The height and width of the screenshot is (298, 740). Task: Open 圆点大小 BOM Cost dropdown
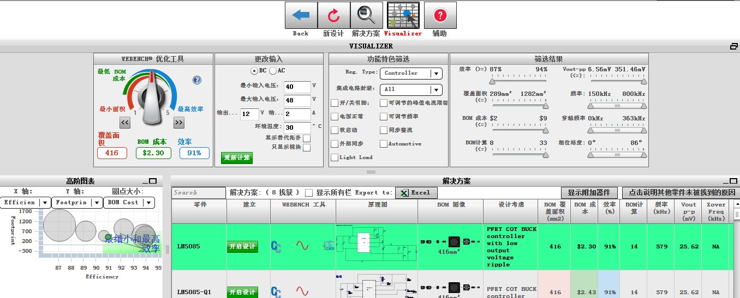pos(129,203)
